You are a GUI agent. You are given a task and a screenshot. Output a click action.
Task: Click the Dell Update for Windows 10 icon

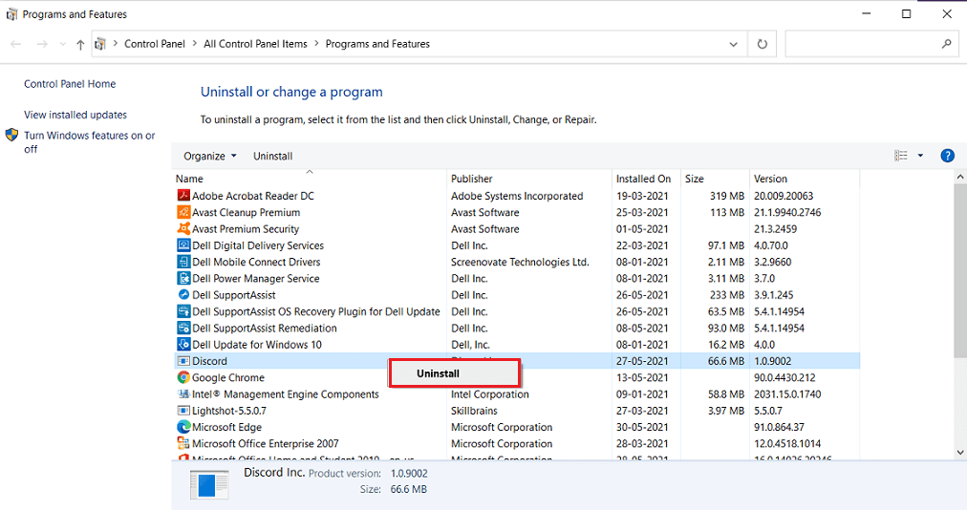click(x=183, y=345)
